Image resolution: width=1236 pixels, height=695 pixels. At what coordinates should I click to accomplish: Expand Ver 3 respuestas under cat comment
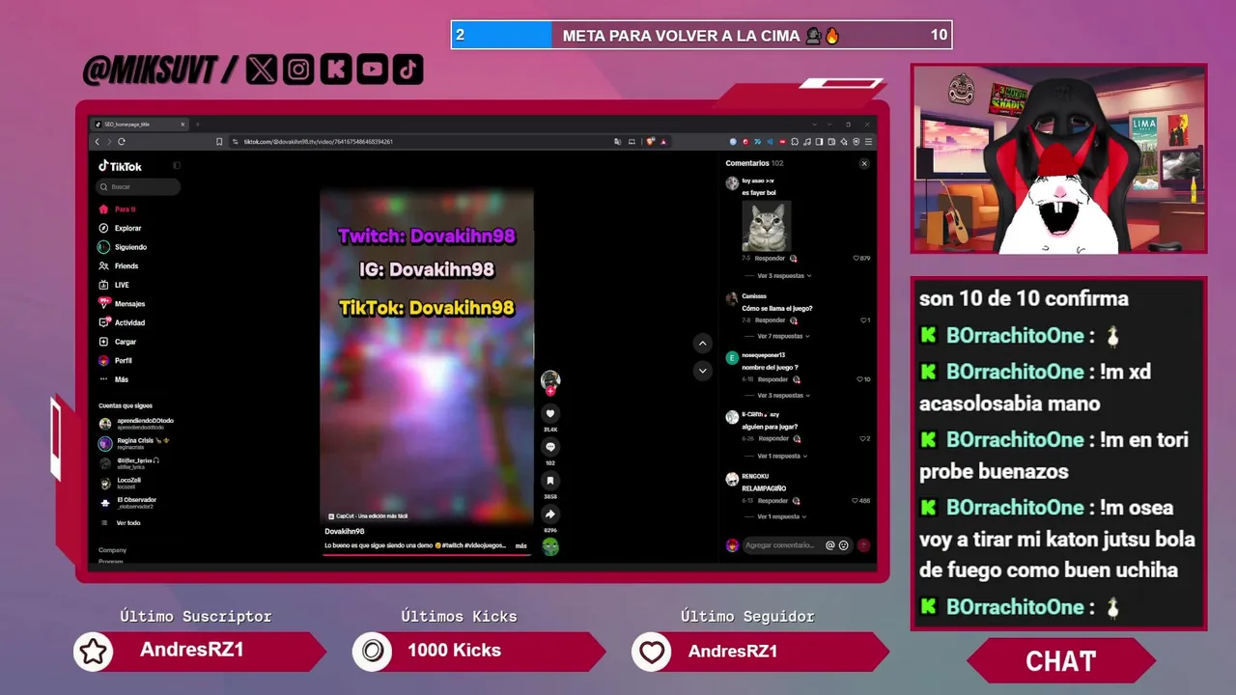pos(783,276)
